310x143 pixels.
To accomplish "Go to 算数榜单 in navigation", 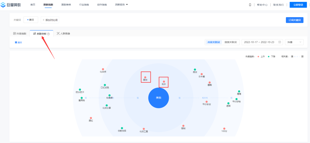I will point(66,5).
